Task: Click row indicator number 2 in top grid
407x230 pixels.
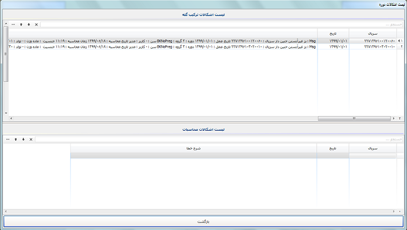Action: coord(400,46)
